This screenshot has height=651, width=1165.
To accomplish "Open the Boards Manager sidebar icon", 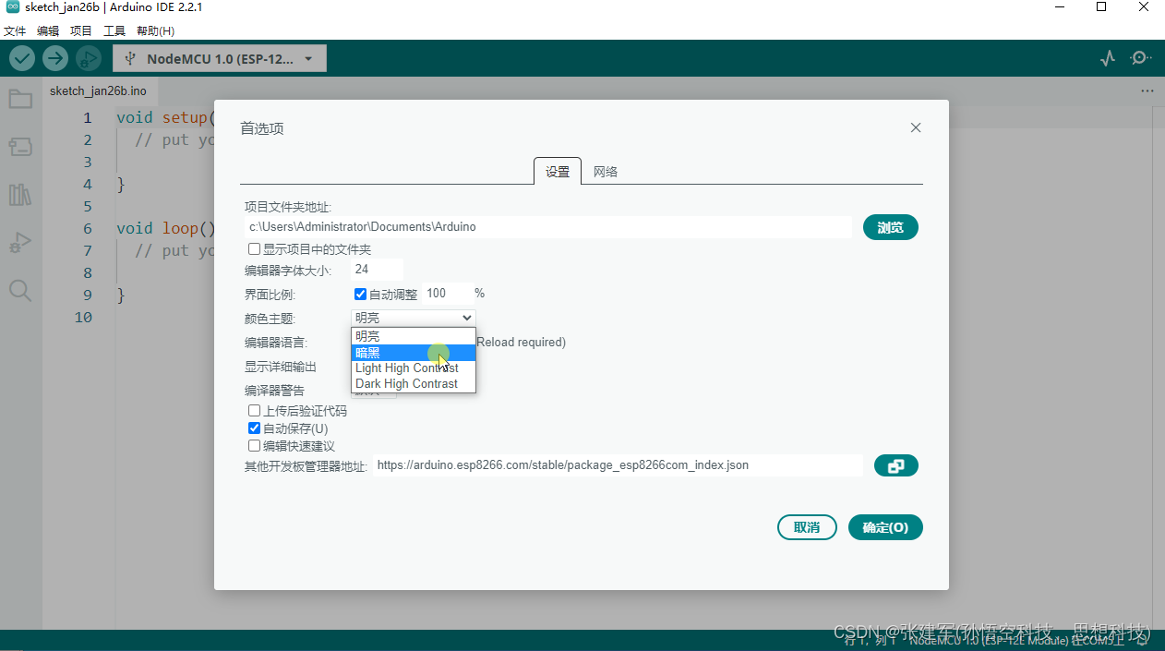I will point(20,147).
